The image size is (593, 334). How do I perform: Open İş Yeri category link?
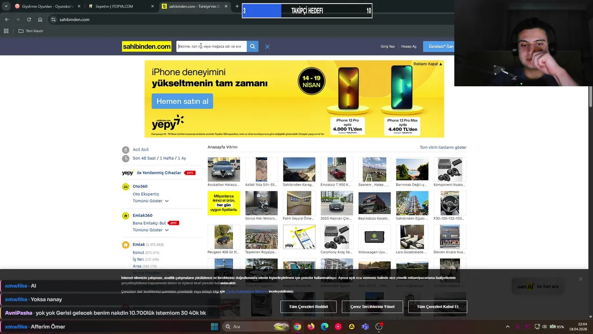pyautogui.click(x=138, y=259)
